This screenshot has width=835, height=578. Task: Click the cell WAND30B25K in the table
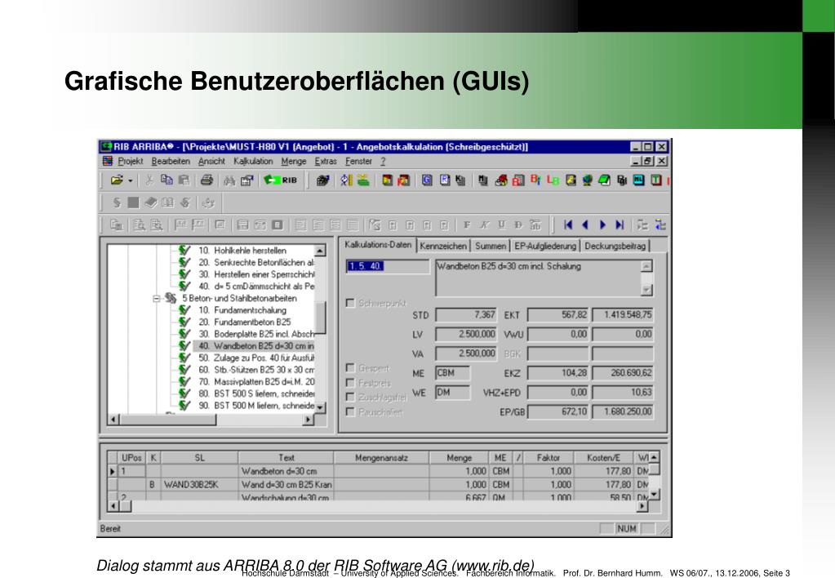point(200,485)
